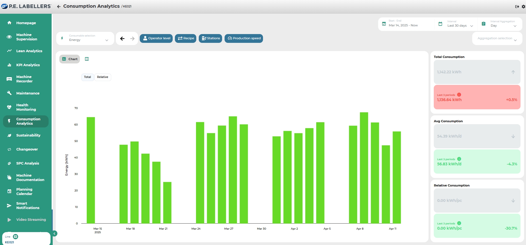Click the green info icon on Avg Consumption
The height and width of the screenshot is (245, 526).
coord(459,159)
